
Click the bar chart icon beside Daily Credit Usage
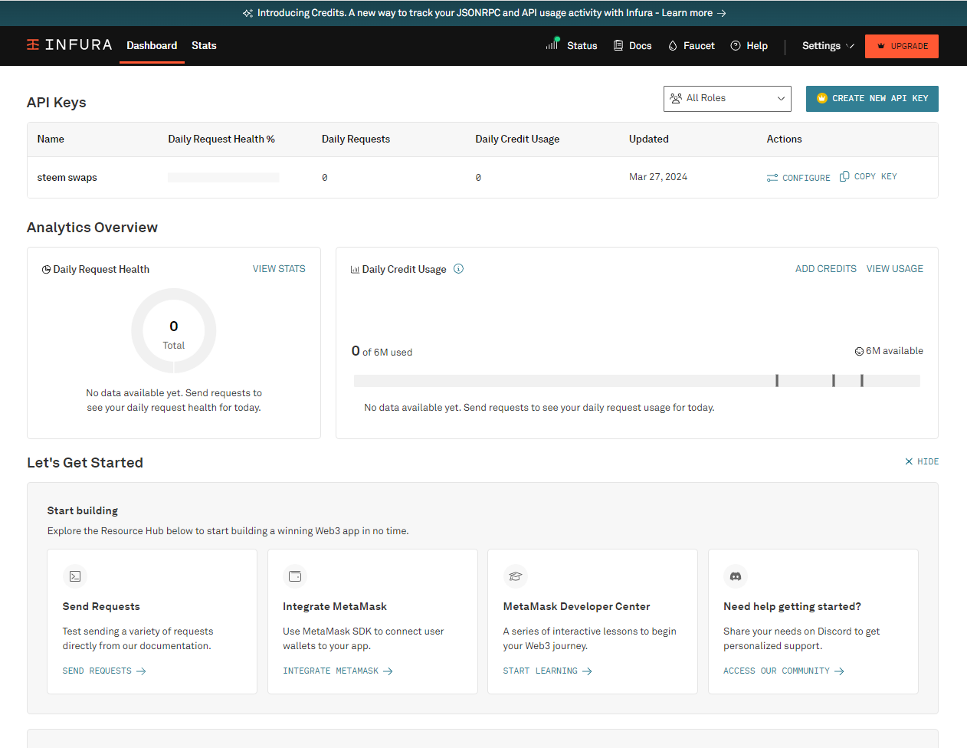pyautogui.click(x=355, y=270)
